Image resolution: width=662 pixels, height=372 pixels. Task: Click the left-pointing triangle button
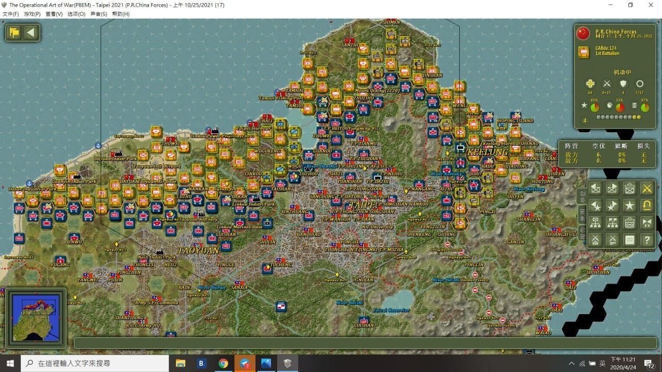point(31,33)
